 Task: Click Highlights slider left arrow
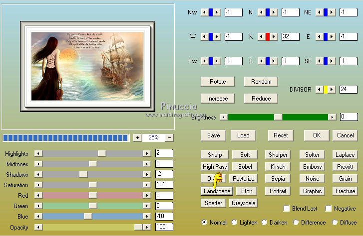(38, 153)
